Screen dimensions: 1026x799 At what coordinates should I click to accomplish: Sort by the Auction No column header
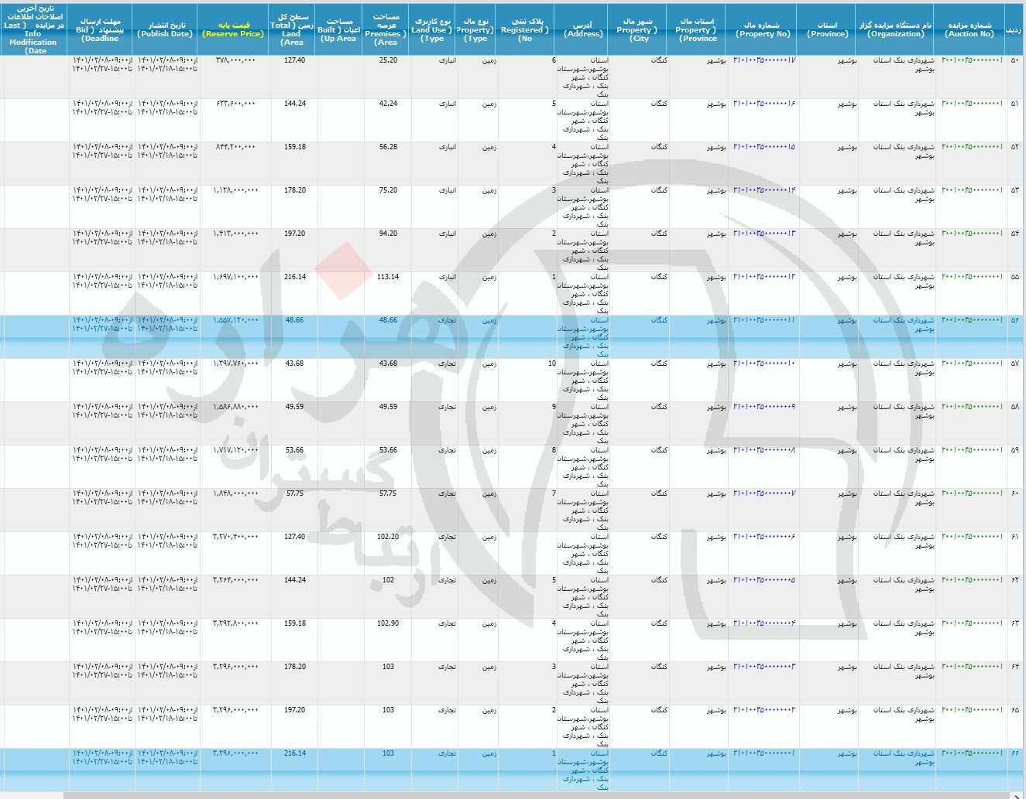click(969, 29)
